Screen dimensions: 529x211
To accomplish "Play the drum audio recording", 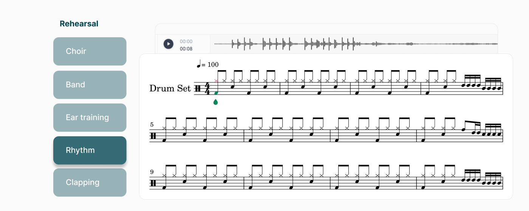I will (x=168, y=44).
